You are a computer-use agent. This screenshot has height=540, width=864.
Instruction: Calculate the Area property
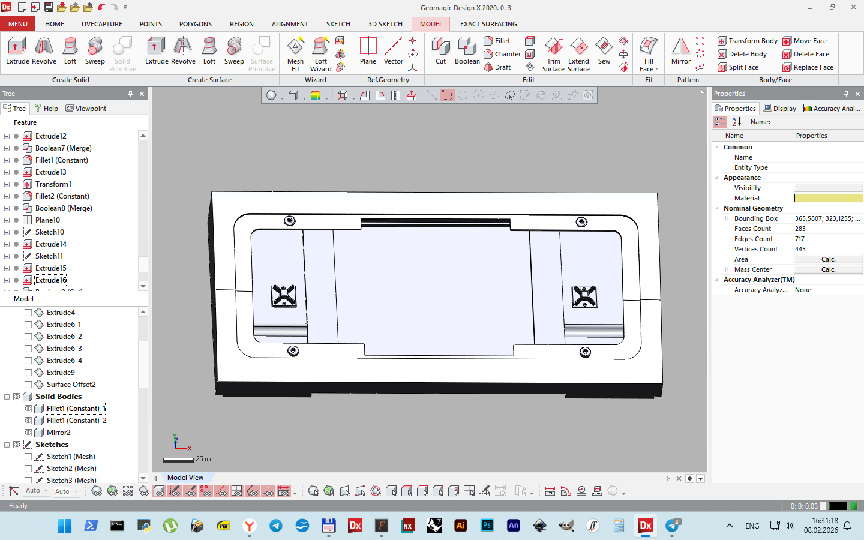tap(828, 259)
